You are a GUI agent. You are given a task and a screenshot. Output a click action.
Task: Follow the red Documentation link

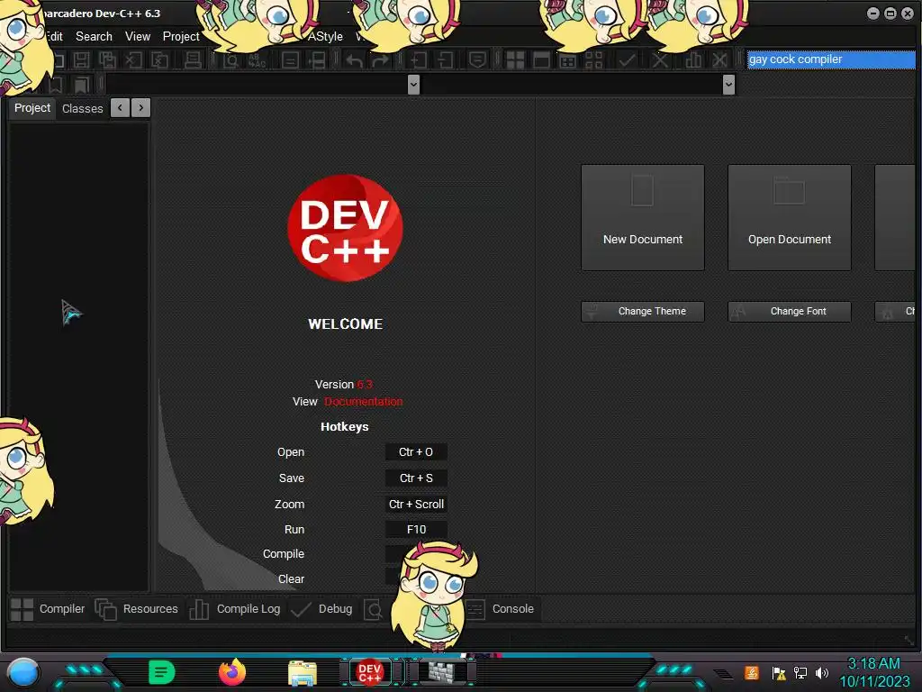(x=364, y=402)
